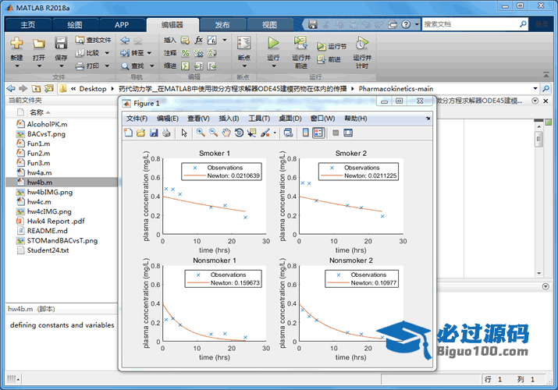
Task: Toggle the Insert Colorbar button in Figure 1
Action: (x=305, y=133)
